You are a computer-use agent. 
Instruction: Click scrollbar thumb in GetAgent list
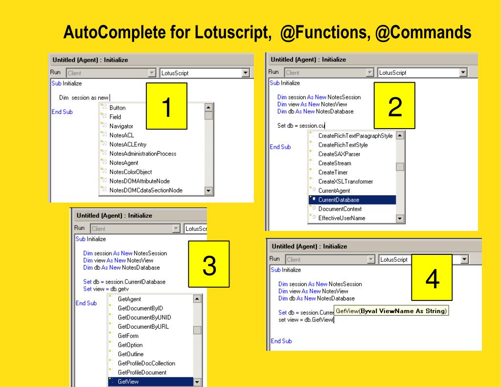pos(197,330)
